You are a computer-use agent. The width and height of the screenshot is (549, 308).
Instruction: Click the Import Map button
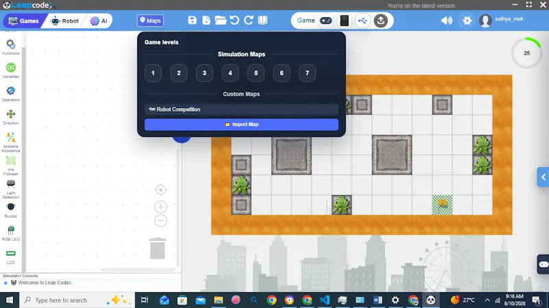(242, 125)
